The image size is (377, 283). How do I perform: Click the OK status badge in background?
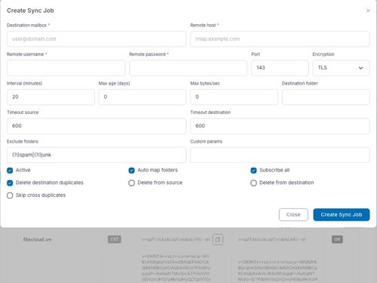tap(337, 239)
